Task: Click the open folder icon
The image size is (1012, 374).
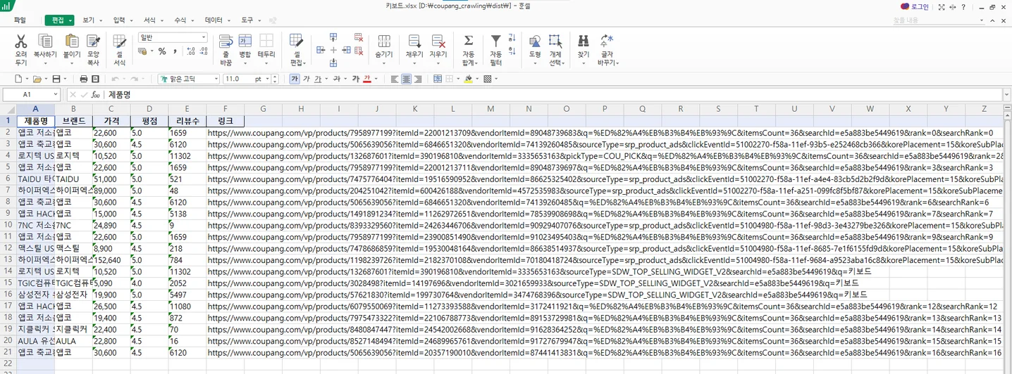Action: point(37,79)
